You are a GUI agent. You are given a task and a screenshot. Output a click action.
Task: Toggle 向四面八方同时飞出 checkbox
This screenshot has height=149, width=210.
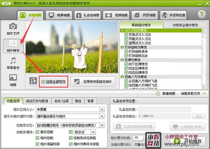click(x=126, y=85)
